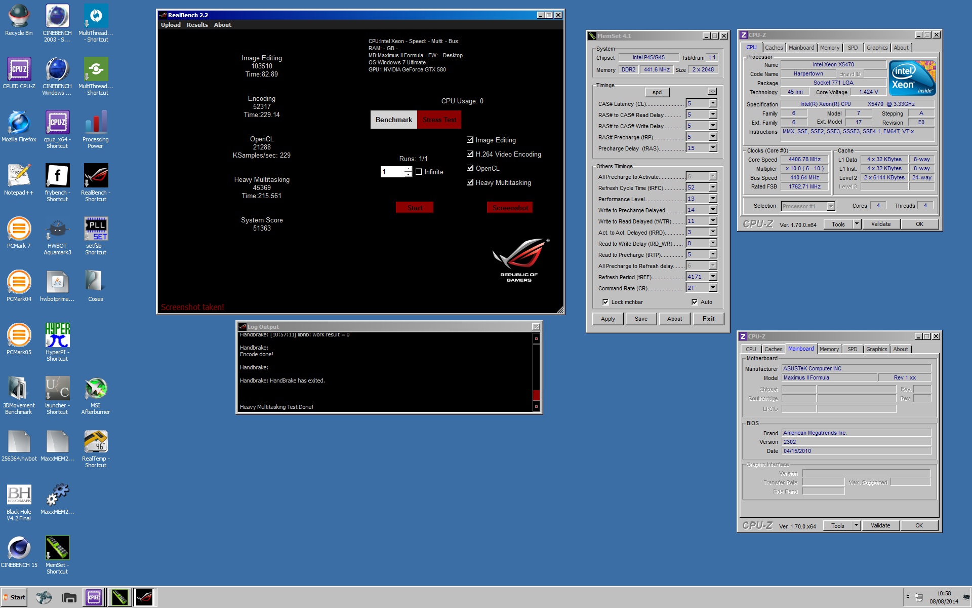
Task: Open setfsb shortcut icon
Action: pos(96,236)
